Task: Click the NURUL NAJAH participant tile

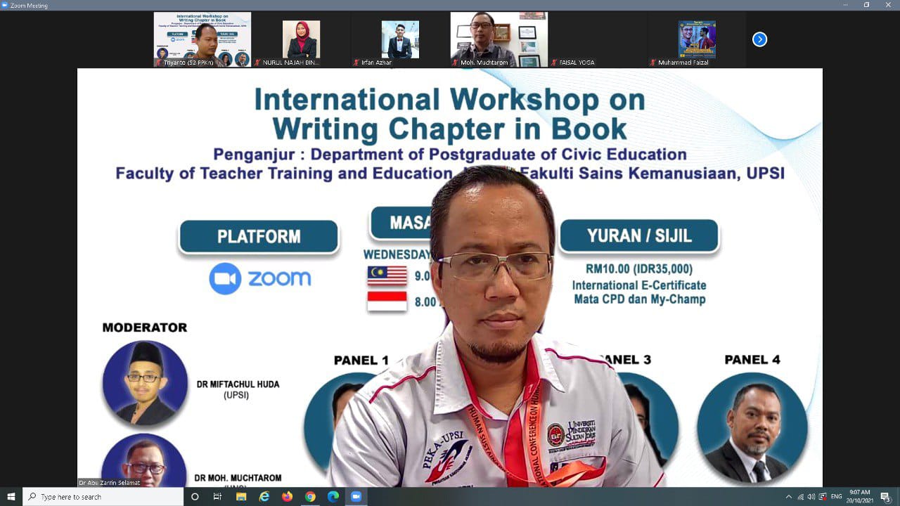Action: 301,39
